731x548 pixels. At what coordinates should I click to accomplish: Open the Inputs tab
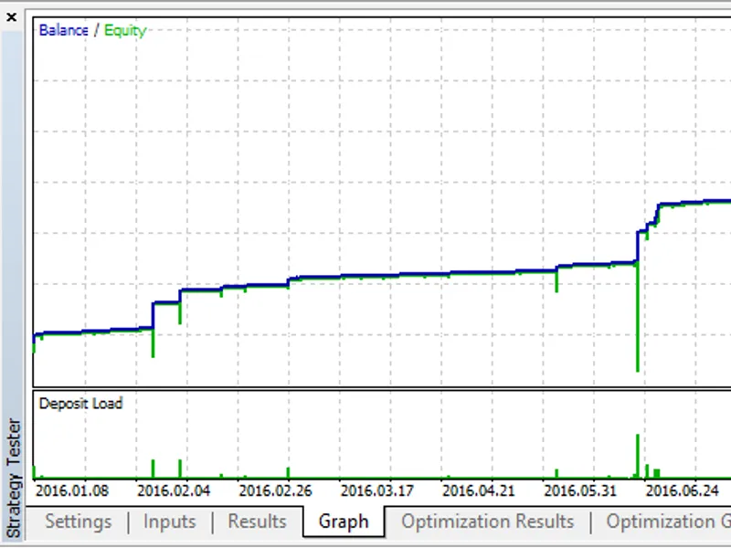170,522
